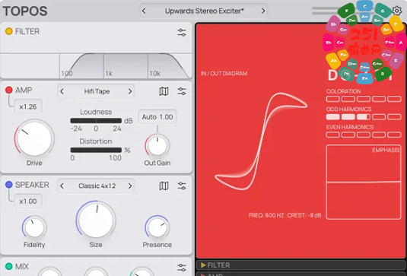Click the COLORATION label
The image size is (407, 276).
pyautogui.click(x=343, y=91)
